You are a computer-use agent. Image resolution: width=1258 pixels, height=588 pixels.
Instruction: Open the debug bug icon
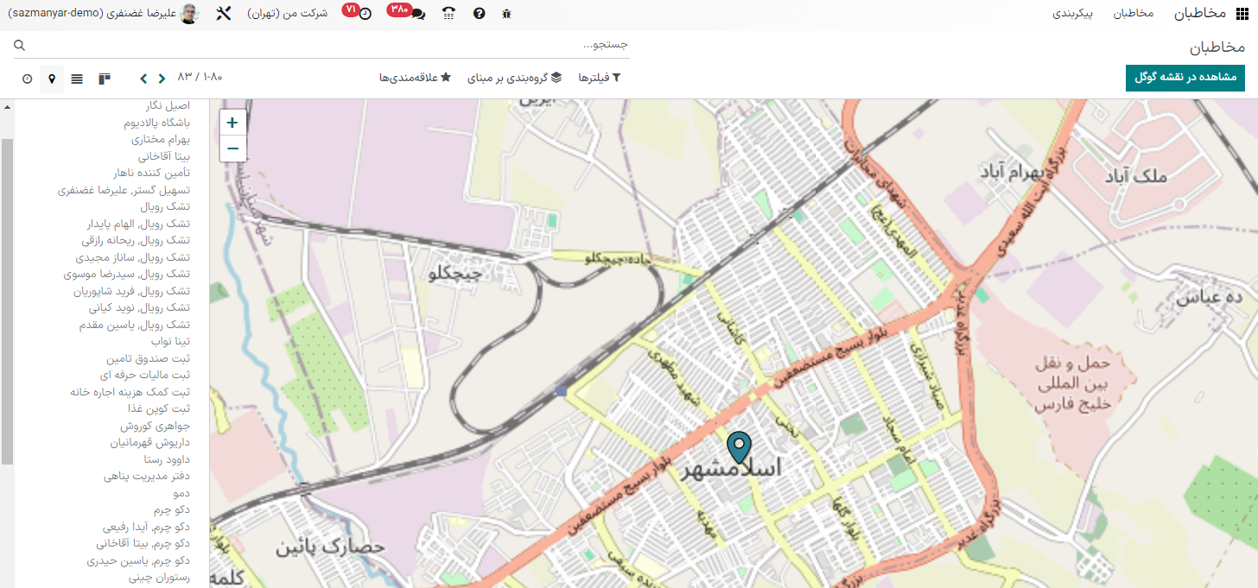[507, 14]
